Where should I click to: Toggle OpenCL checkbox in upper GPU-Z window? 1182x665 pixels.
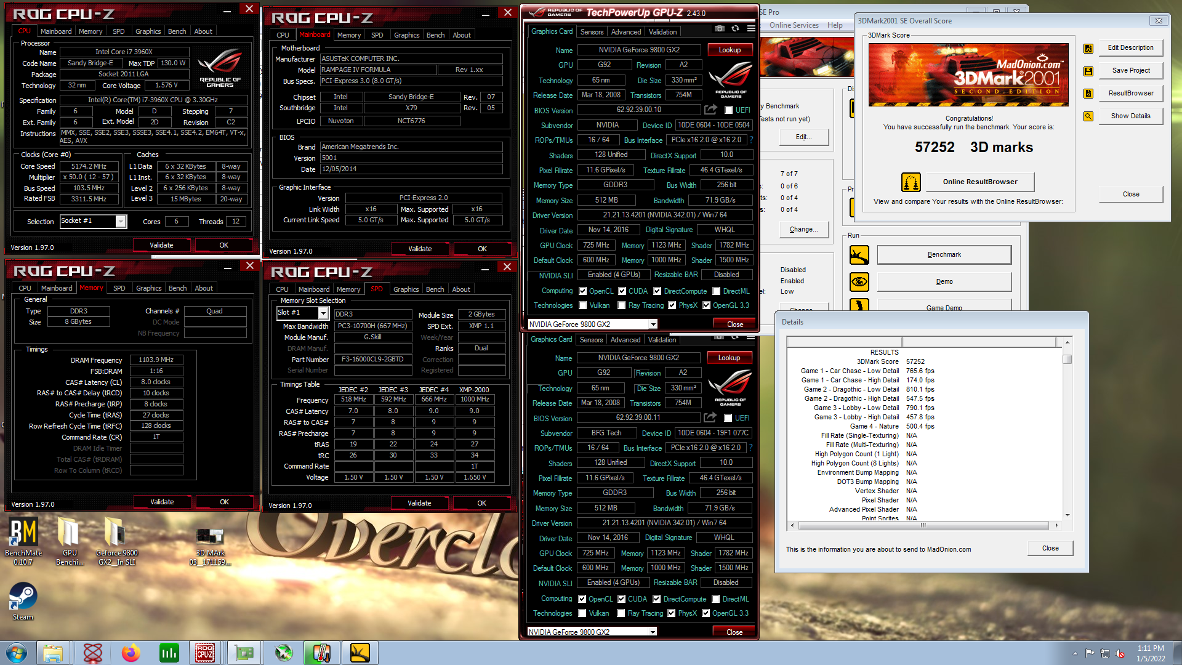pyautogui.click(x=583, y=291)
